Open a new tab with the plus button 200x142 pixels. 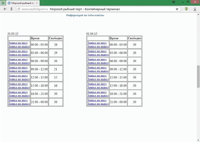click(x=42, y=3)
